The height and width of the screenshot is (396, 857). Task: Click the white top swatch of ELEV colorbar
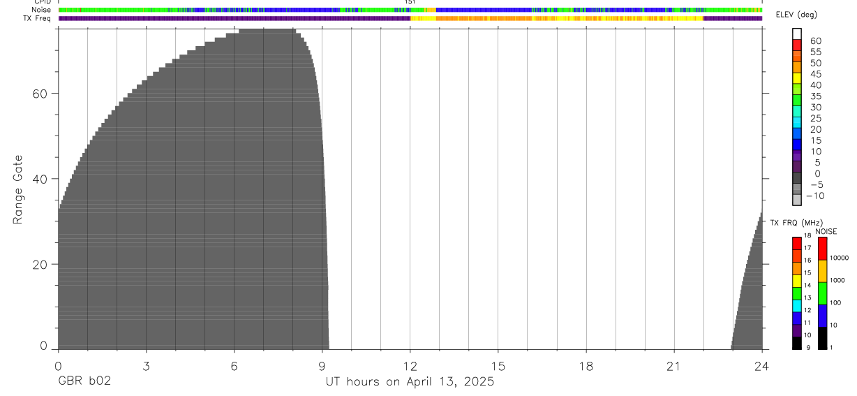pyautogui.click(x=797, y=34)
